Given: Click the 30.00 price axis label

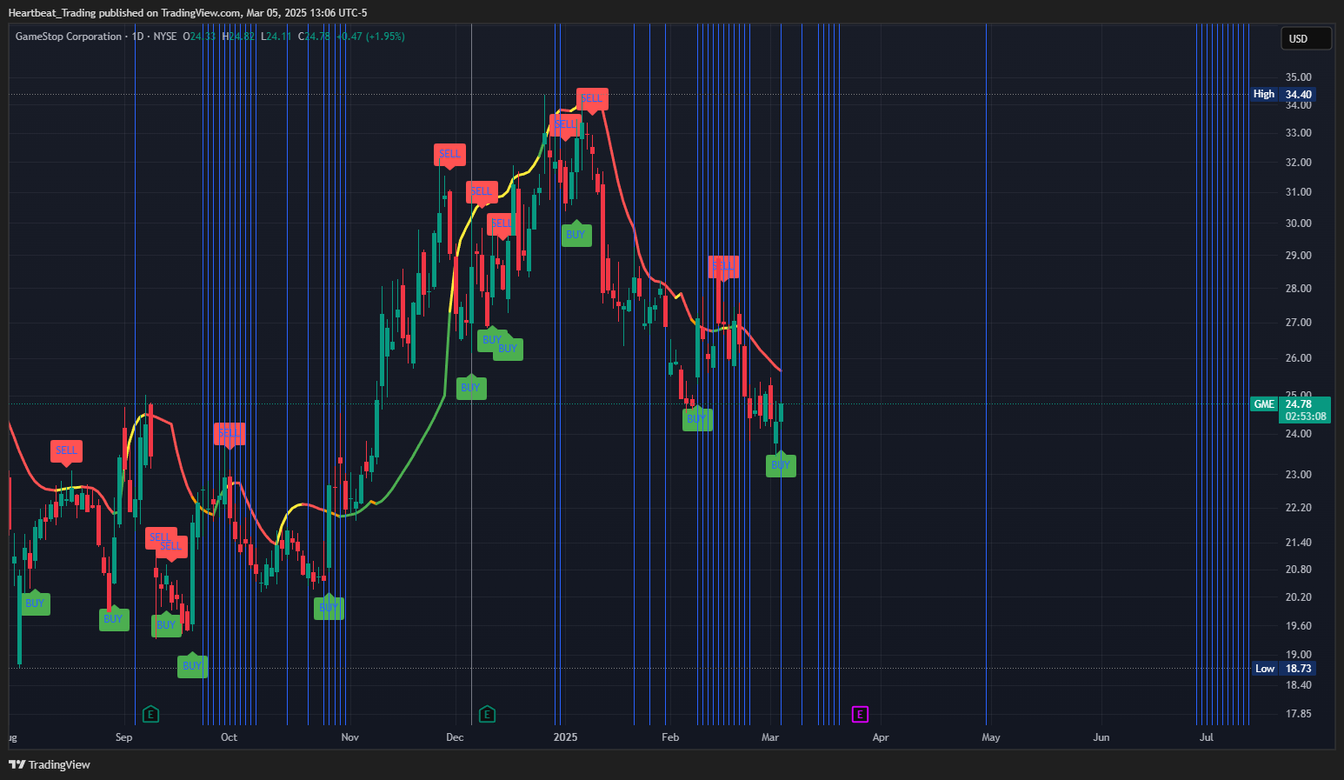Looking at the screenshot, I should pyautogui.click(x=1299, y=223).
